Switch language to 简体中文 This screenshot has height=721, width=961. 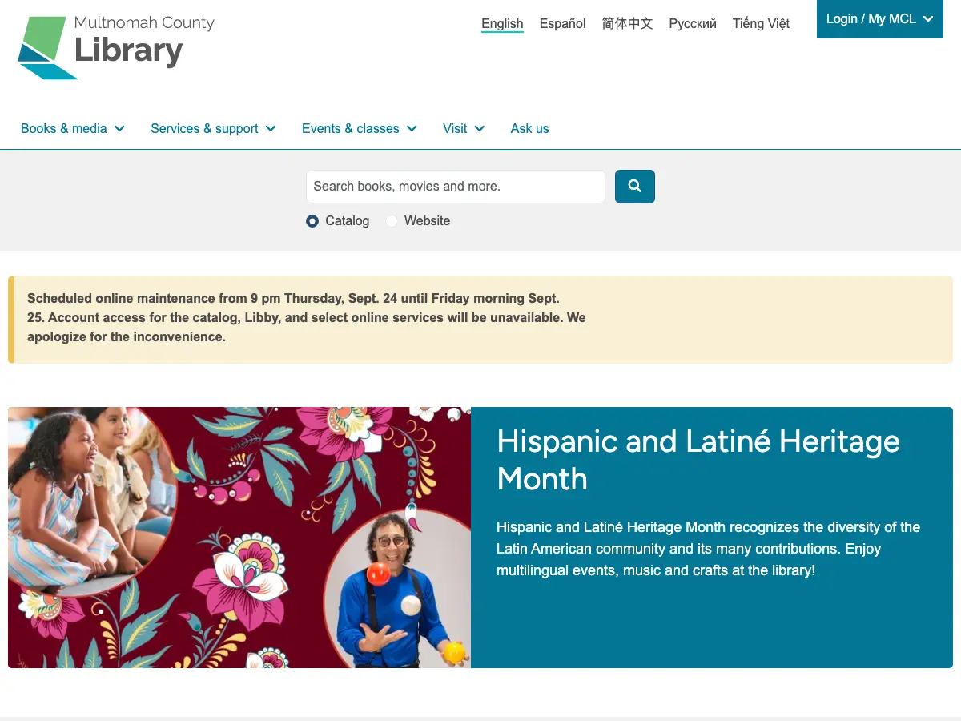click(x=628, y=24)
